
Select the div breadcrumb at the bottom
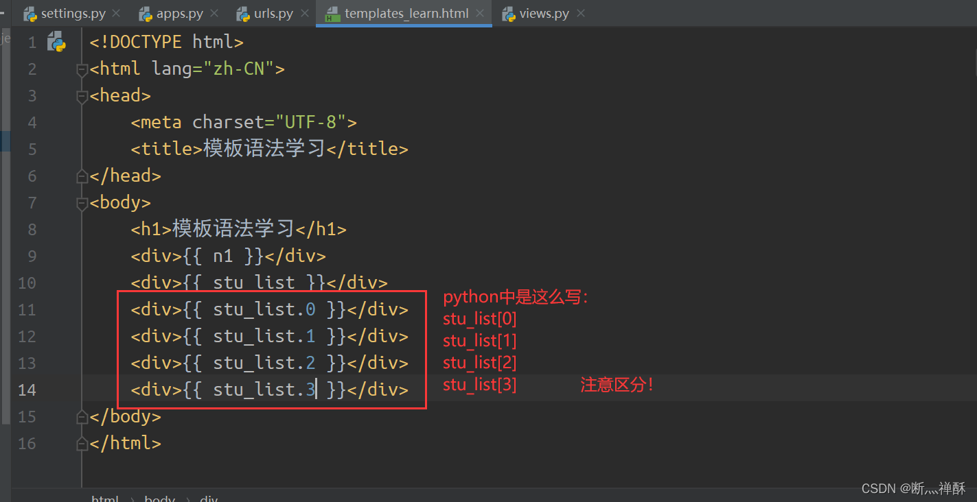209,499
